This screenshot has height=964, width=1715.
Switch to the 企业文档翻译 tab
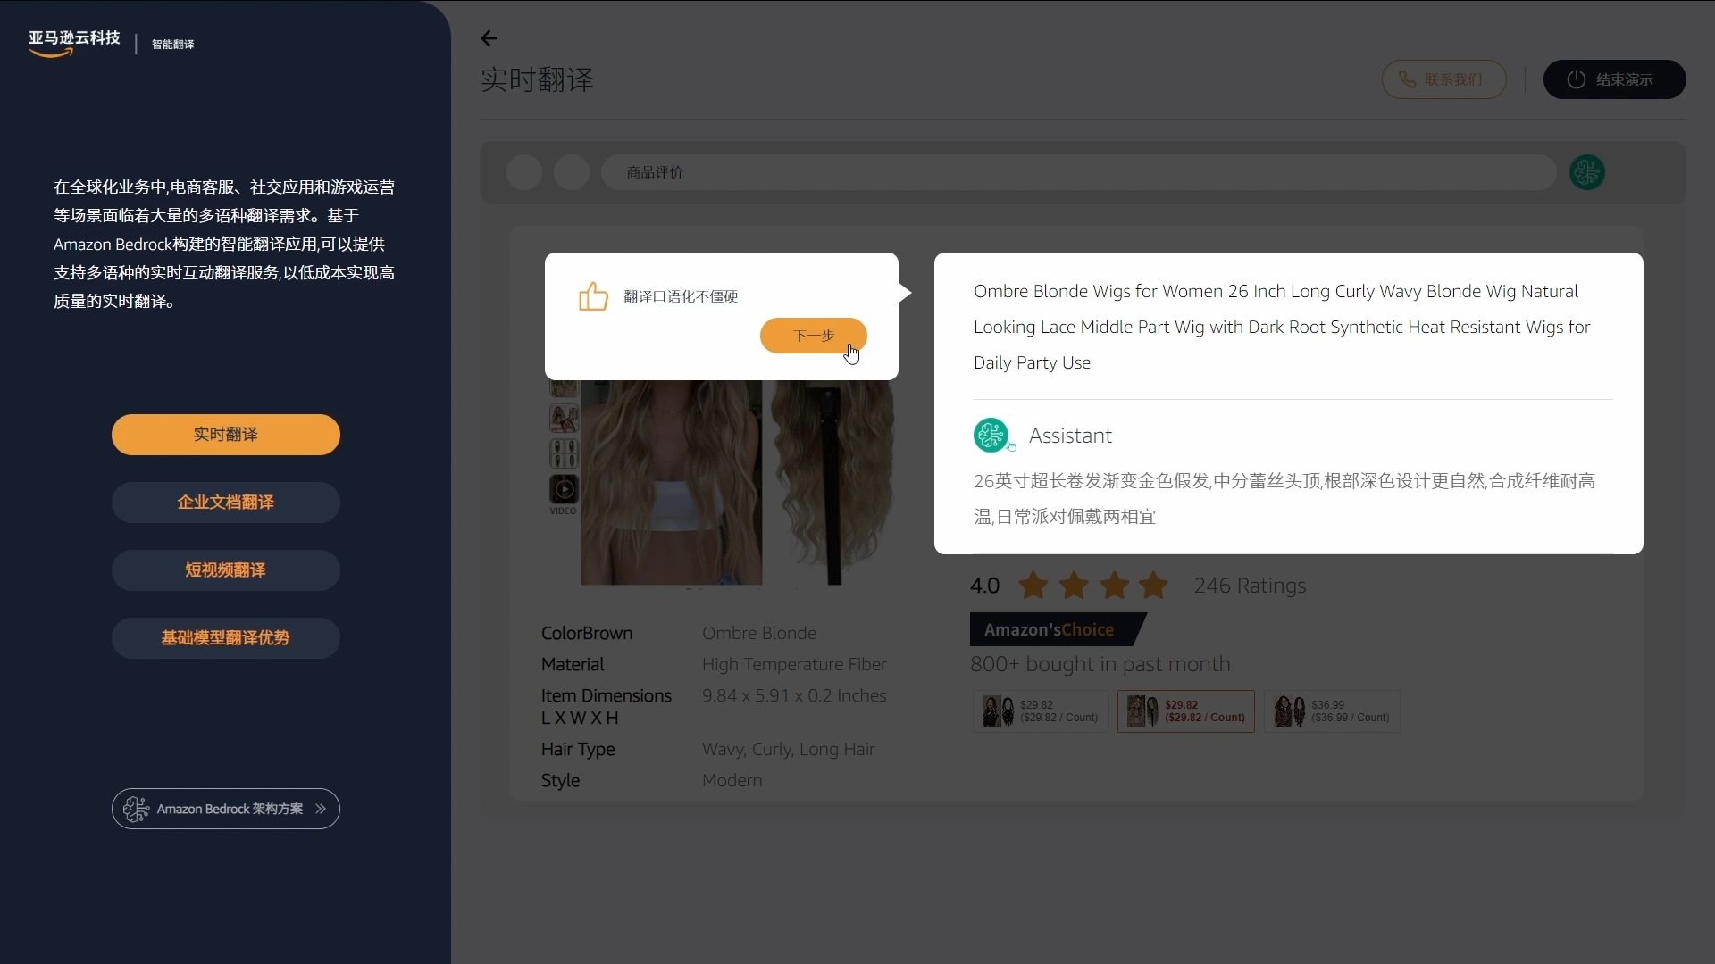(225, 503)
